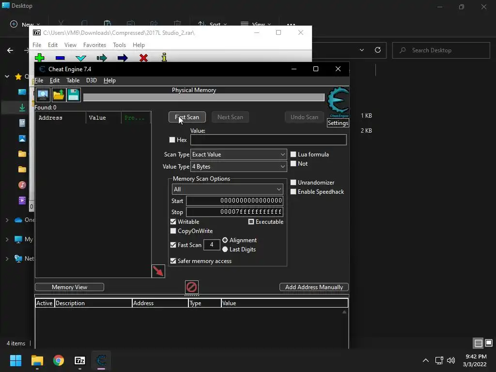Open Downloads in Explorer sidebar
The image size is (496, 372).
(x=22, y=108)
